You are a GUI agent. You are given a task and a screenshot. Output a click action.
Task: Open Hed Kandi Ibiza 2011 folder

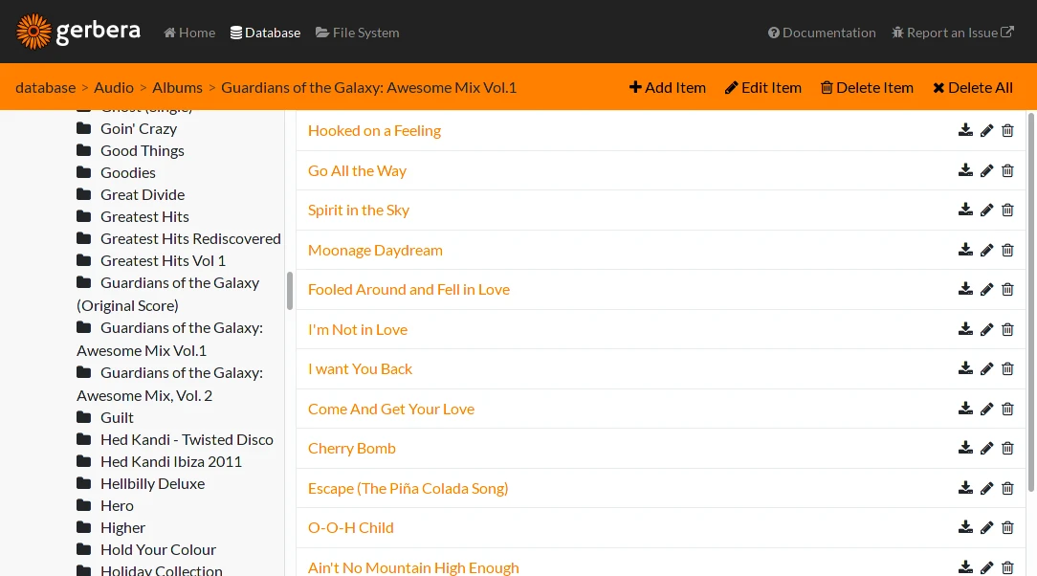[x=160, y=461]
